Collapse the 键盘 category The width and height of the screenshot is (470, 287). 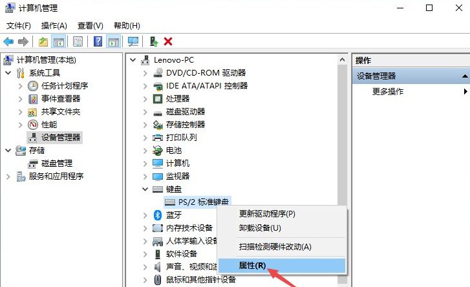coord(145,189)
